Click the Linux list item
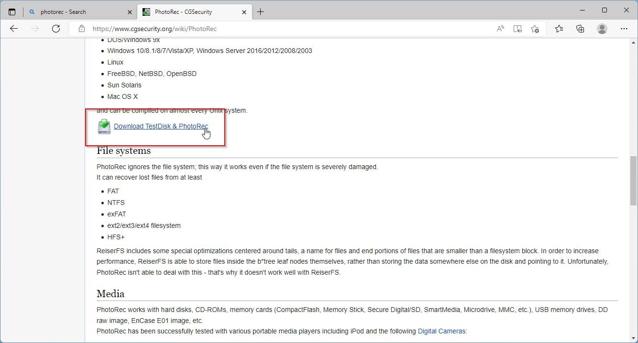 (115, 62)
